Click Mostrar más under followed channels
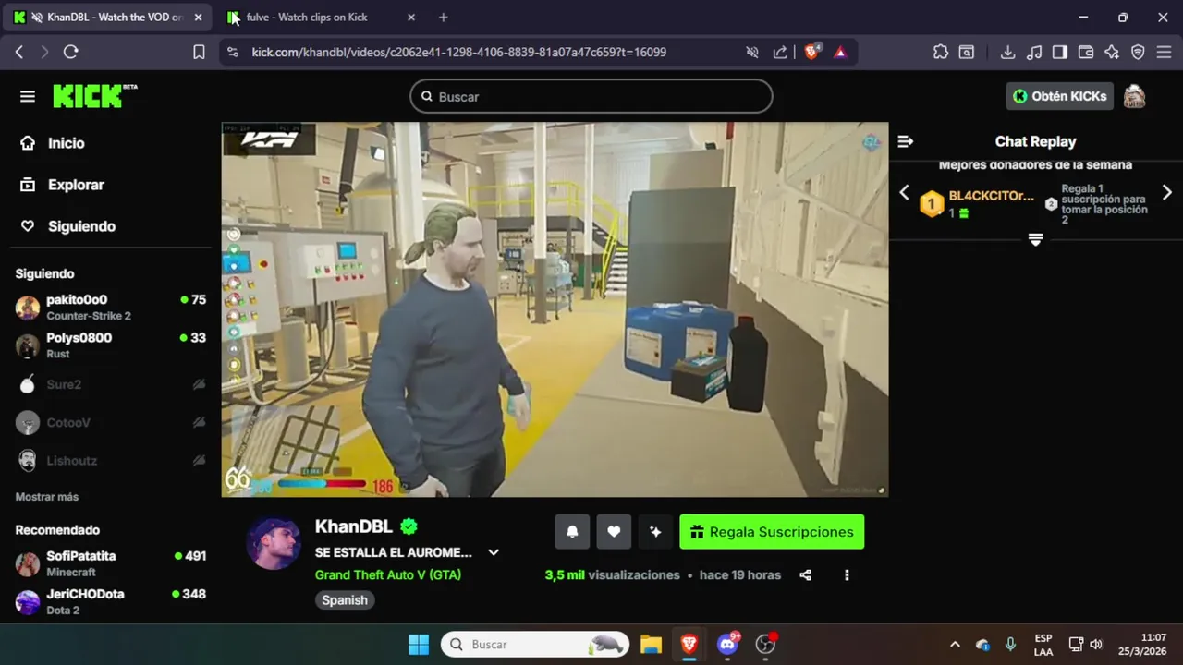Screen dimensions: 1183x665 tap(47, 497)
